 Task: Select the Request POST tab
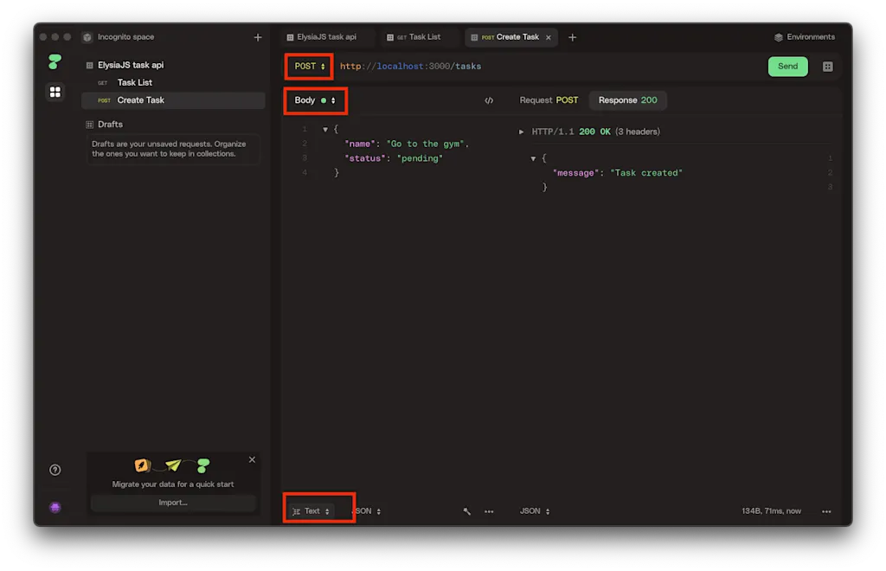[x=549, y=100]
